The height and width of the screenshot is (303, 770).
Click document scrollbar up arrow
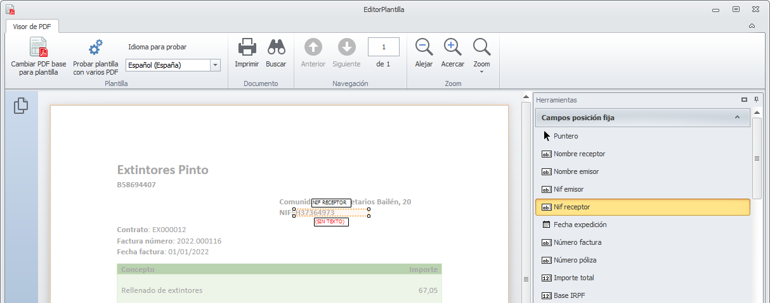pos(526,97)
